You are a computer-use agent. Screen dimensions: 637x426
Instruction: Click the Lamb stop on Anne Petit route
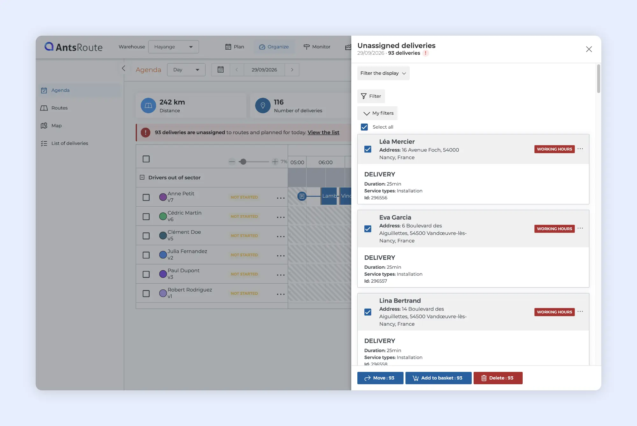pyautogui.click(x=329, y=196)
